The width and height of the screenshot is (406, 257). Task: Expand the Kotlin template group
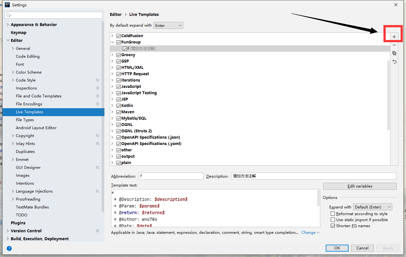(112, 106)
